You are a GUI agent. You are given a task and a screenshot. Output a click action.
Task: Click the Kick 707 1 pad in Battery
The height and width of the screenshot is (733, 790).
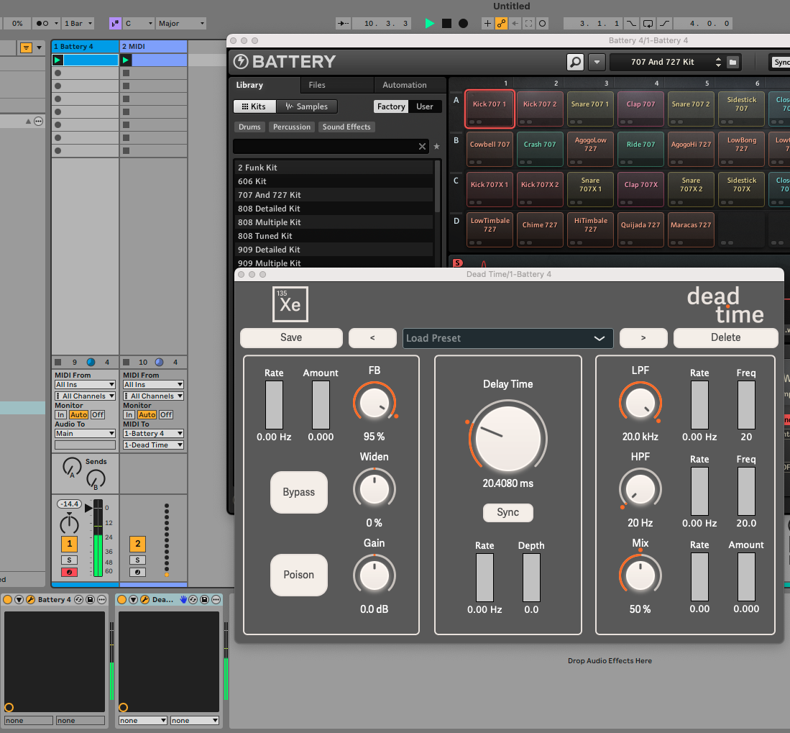(490, 109)
